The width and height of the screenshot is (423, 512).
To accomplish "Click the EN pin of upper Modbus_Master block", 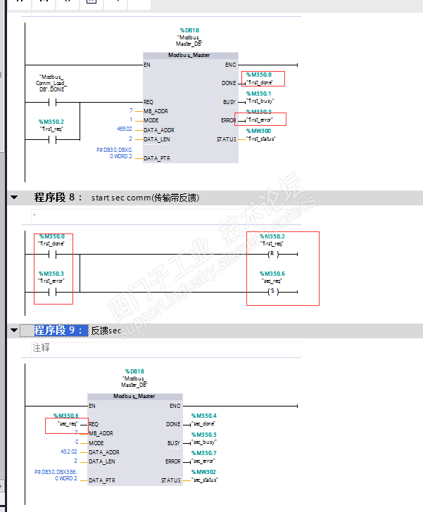I will [x=147, y=65].
